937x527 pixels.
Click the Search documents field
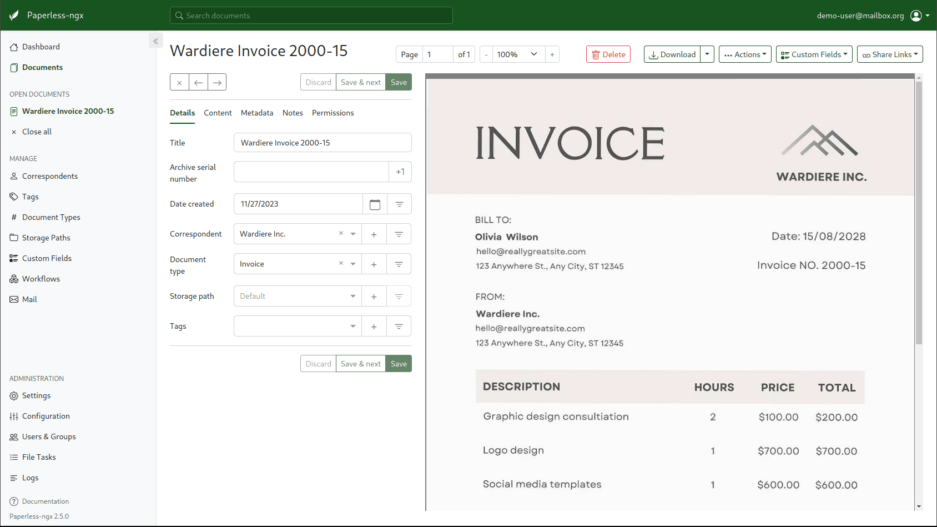click(311, 16)
